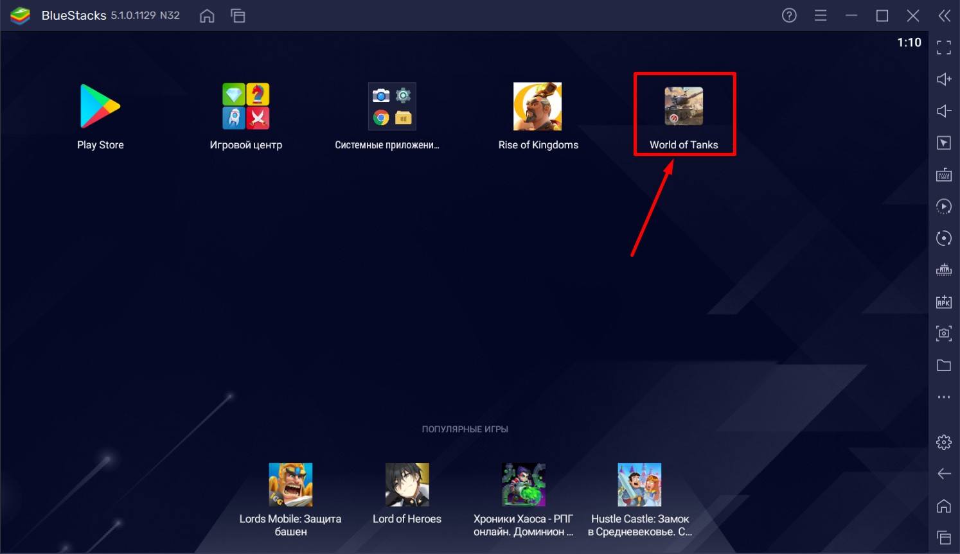Click the BlueStacks home tab icon
The width and height of the screenshot is (960, 554).
click(x=207, y=16)
